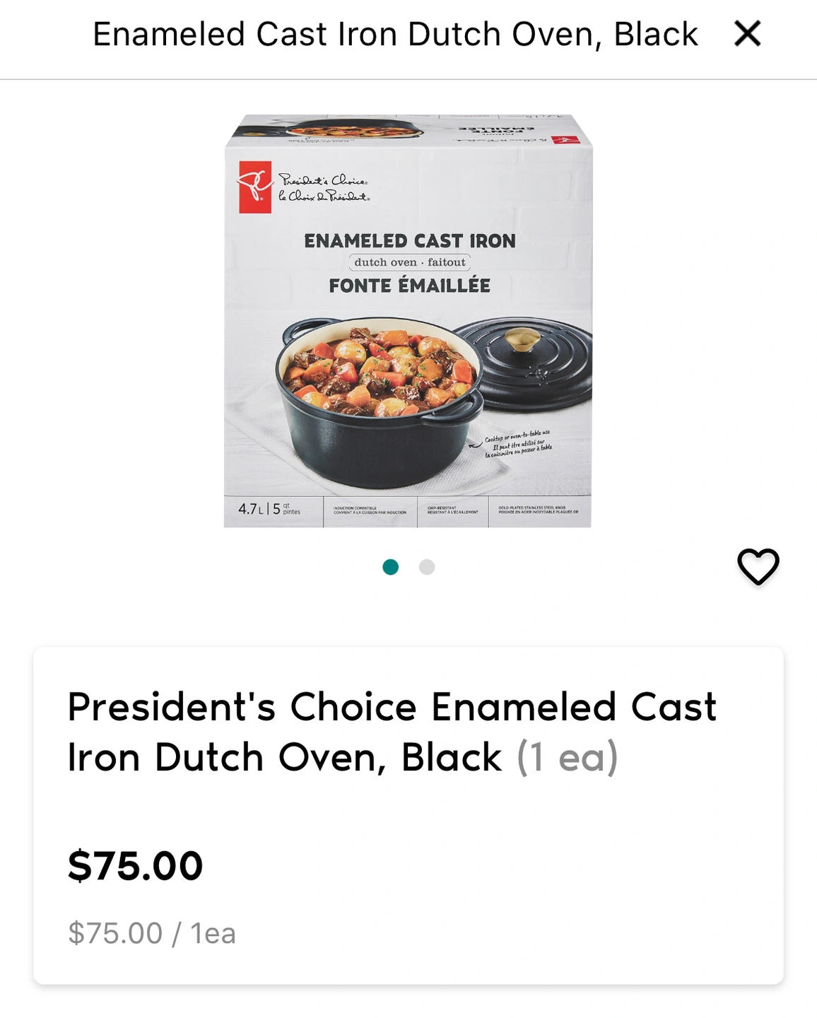The height and width of the screenshot is (1018, 817).
Task: Click 'ENAMELED CAST IRON' text on box
Action: [x=410, y=241]
